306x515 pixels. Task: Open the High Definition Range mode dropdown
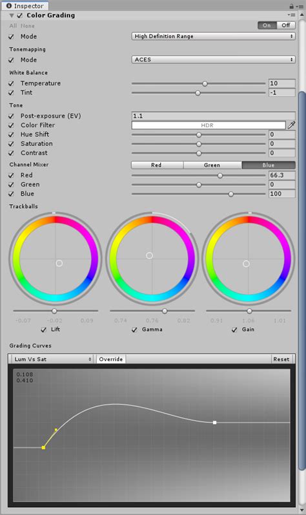pos(213,36)
